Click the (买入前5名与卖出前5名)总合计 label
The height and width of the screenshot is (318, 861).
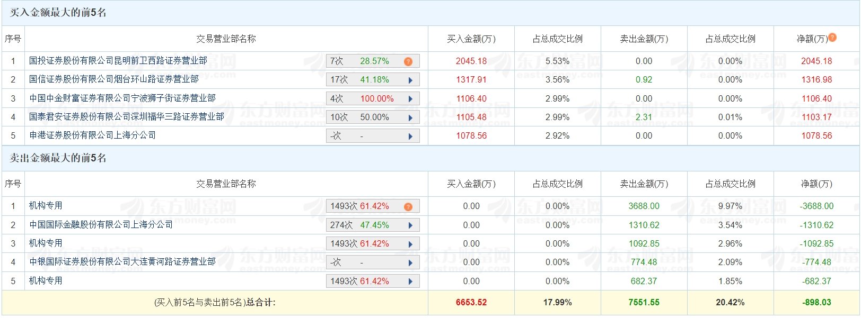coord(215,303)
